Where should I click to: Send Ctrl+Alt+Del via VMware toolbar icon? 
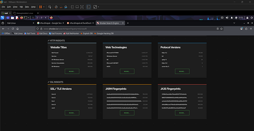pos(50,7)
